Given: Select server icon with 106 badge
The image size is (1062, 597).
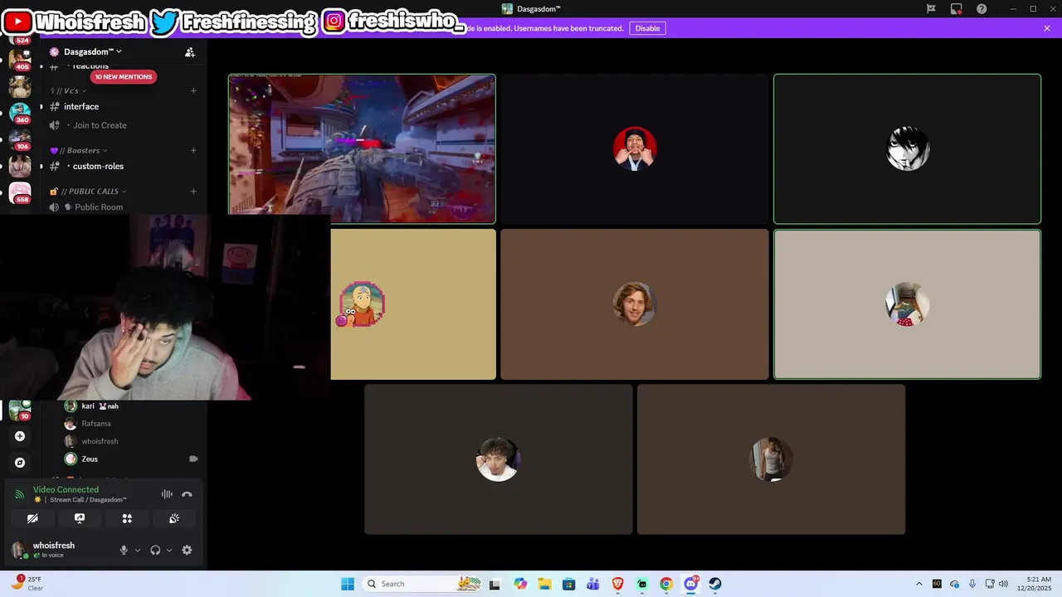Looking at the screenshot, I should point(20,139).
